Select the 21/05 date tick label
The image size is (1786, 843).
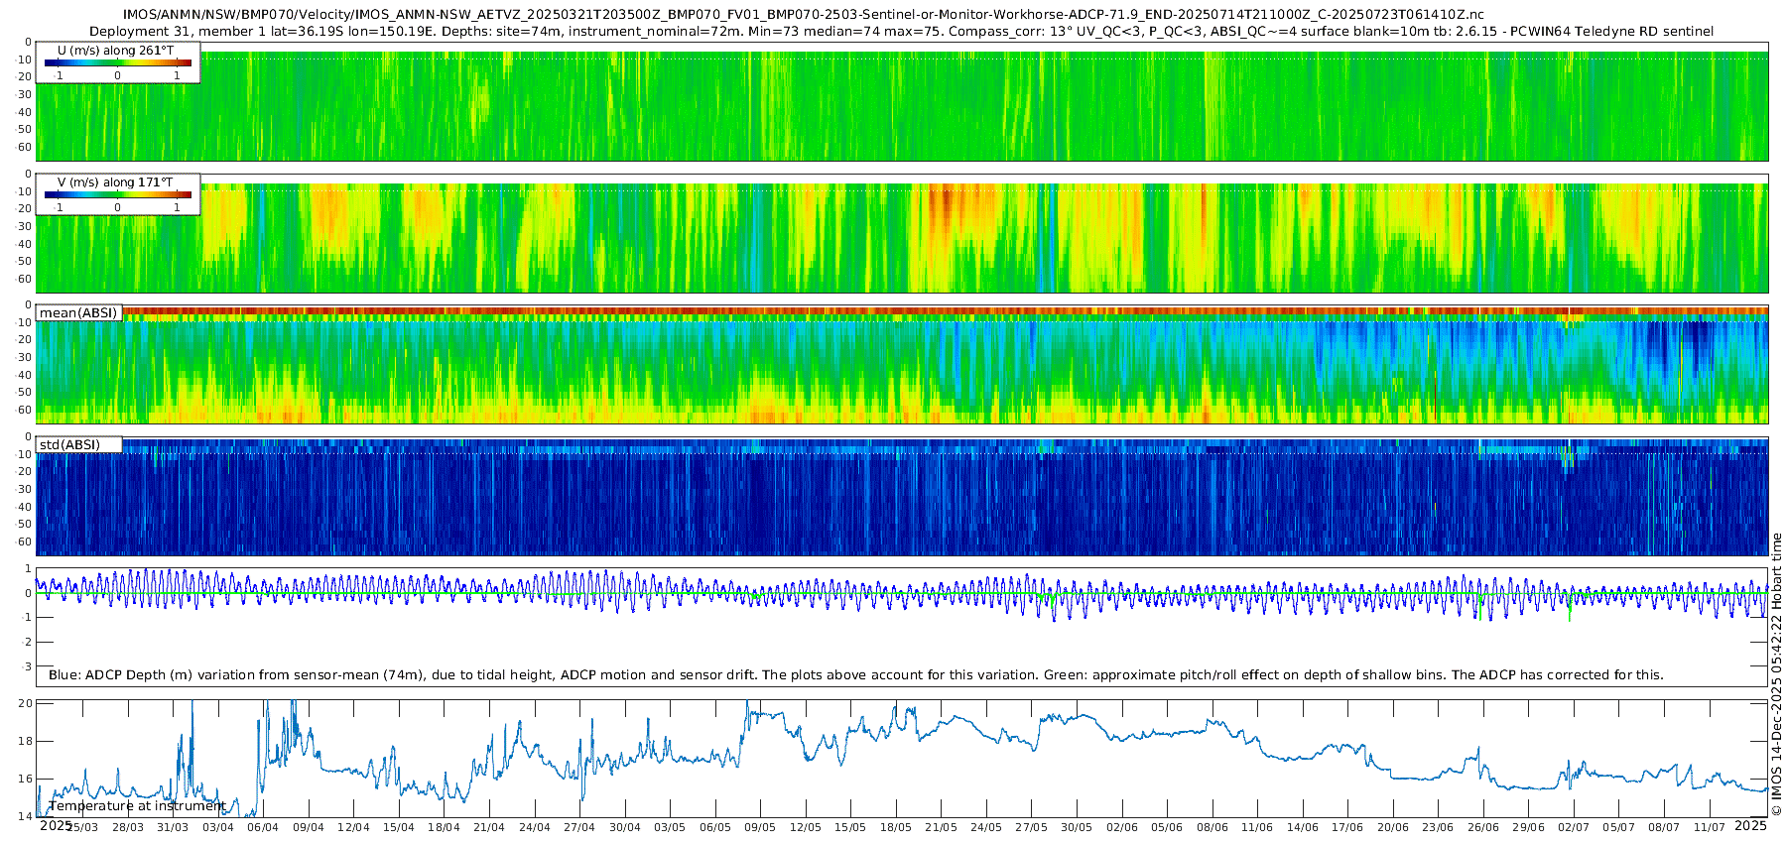pyautogui.click(x=941, y=828)
